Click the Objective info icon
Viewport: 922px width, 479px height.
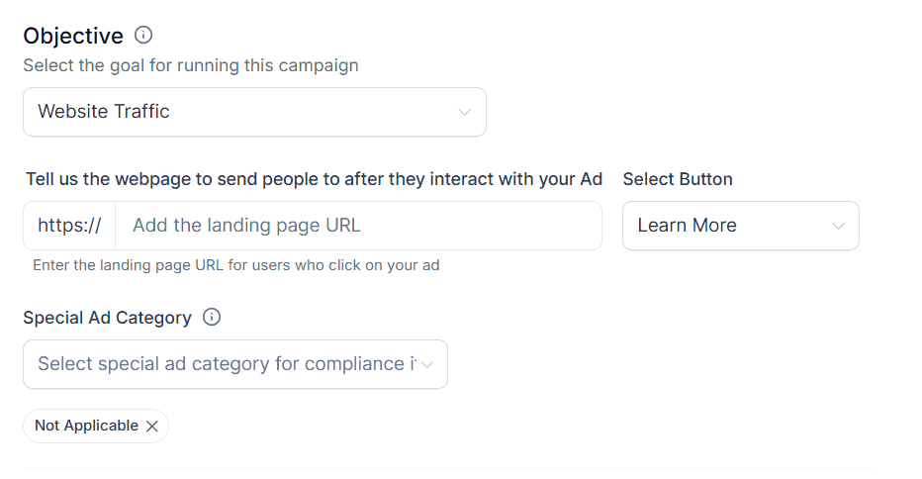tap(143, 36)
